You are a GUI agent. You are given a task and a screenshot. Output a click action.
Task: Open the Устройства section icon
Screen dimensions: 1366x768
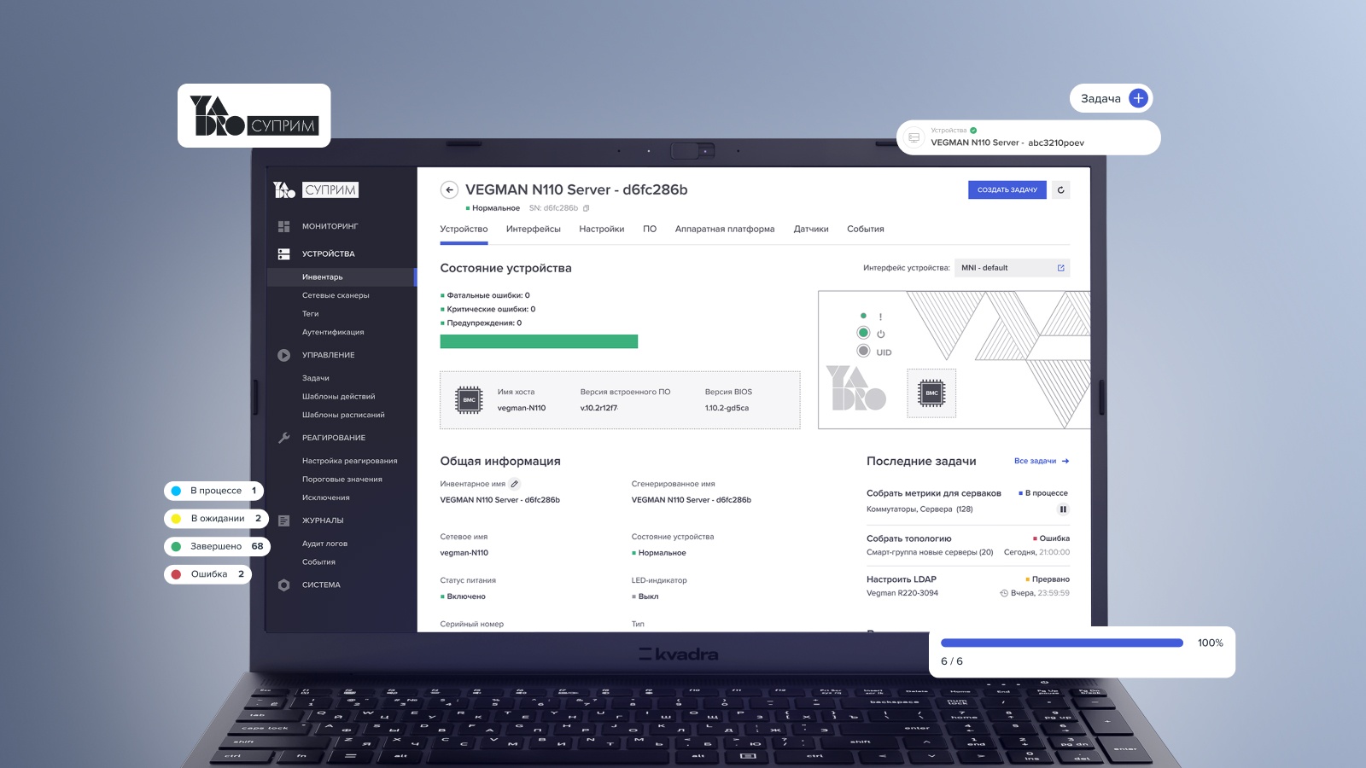tap(283, 253)
